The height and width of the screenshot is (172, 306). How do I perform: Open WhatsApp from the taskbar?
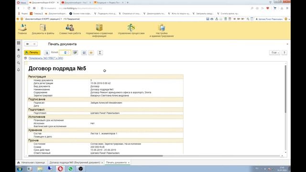71,169
